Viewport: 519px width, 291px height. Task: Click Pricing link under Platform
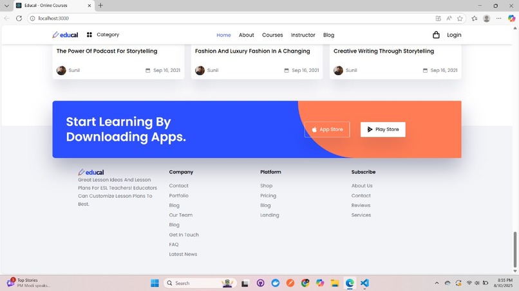[x=268, y=195]
